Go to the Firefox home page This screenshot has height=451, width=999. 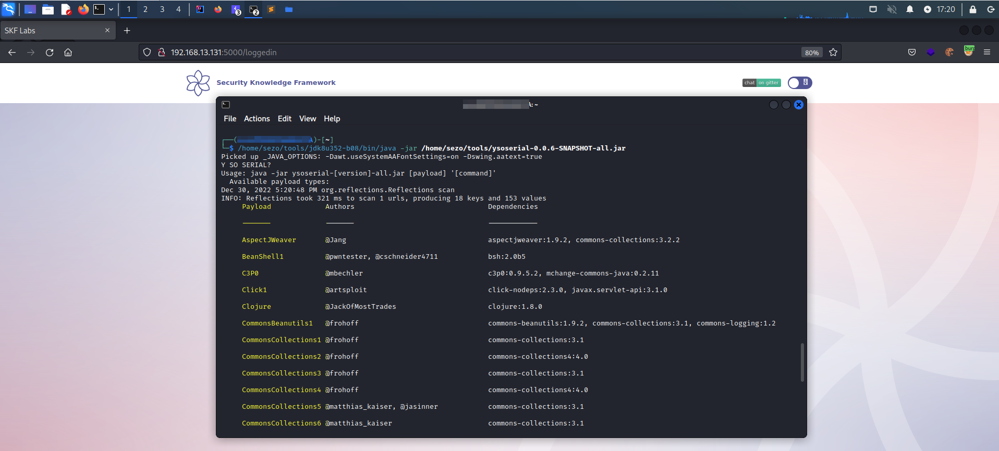[x=68, y=52]
